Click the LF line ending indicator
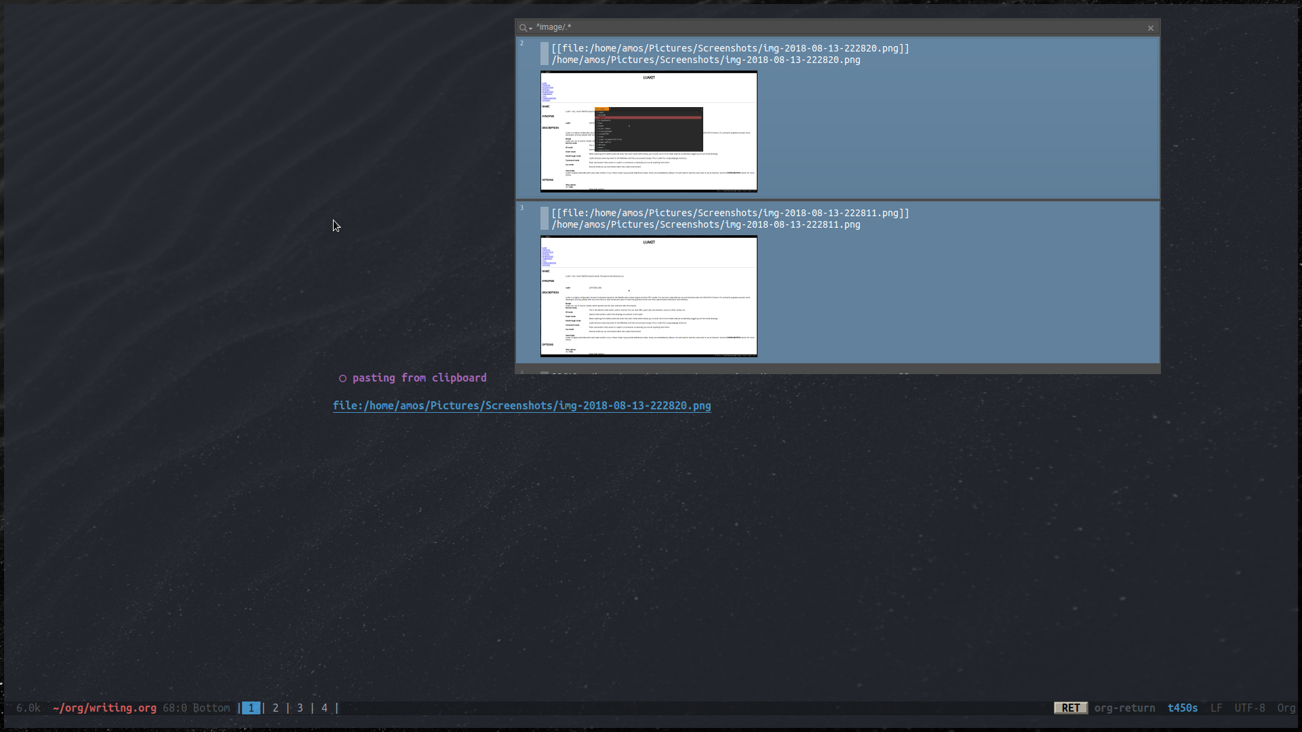The width and height of the screenshot is (1302, 732). [1216, 708]
